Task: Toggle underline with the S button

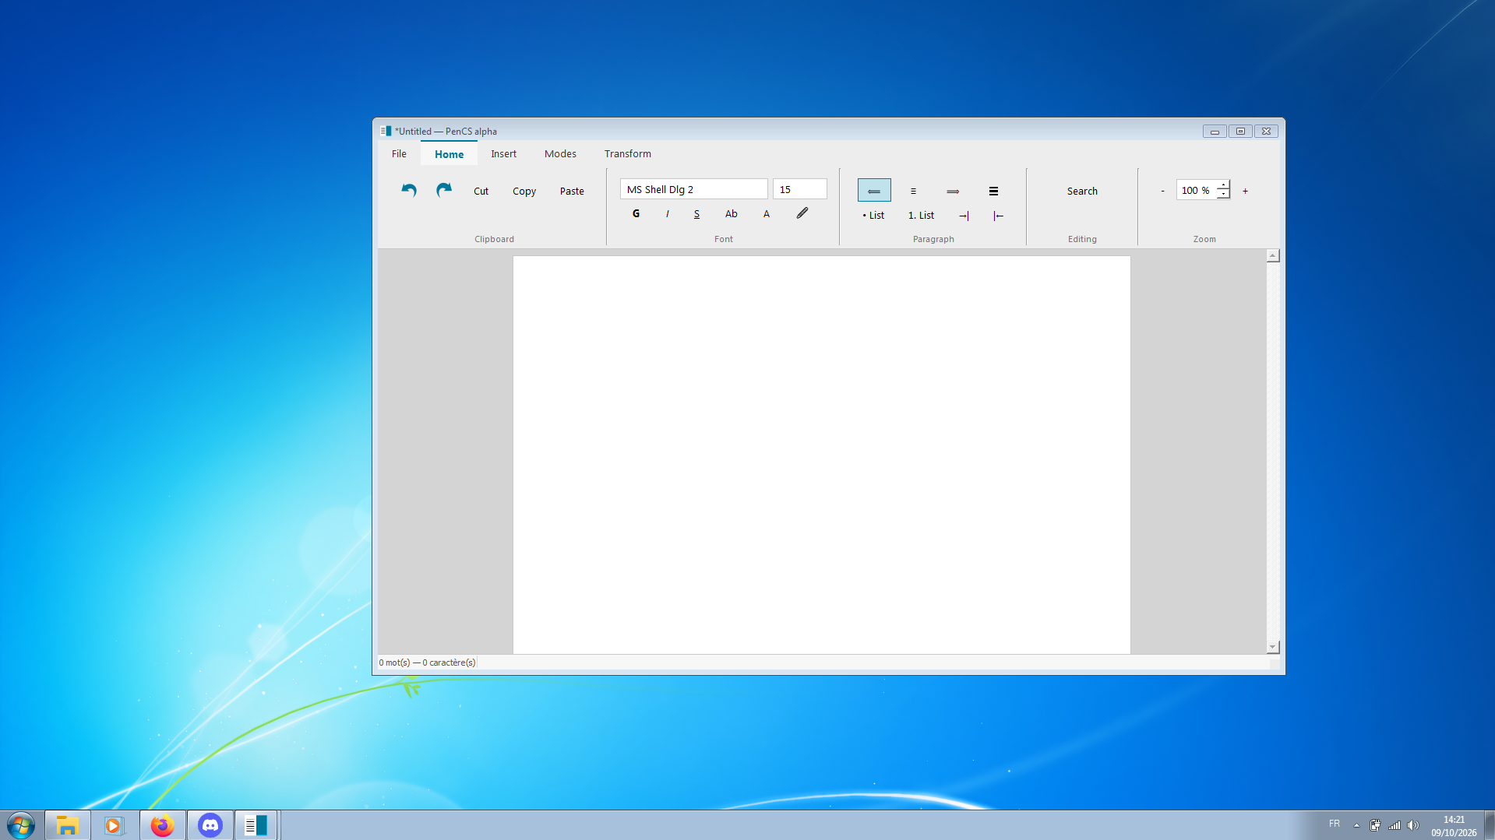Action: (x=696, y=214)
